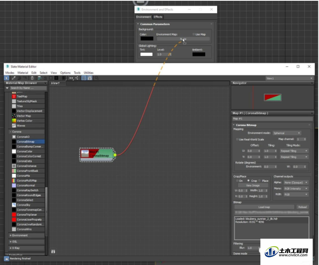Open the Modes menu
The width and height of the screenshot is (319, 265).
point(10,73)
